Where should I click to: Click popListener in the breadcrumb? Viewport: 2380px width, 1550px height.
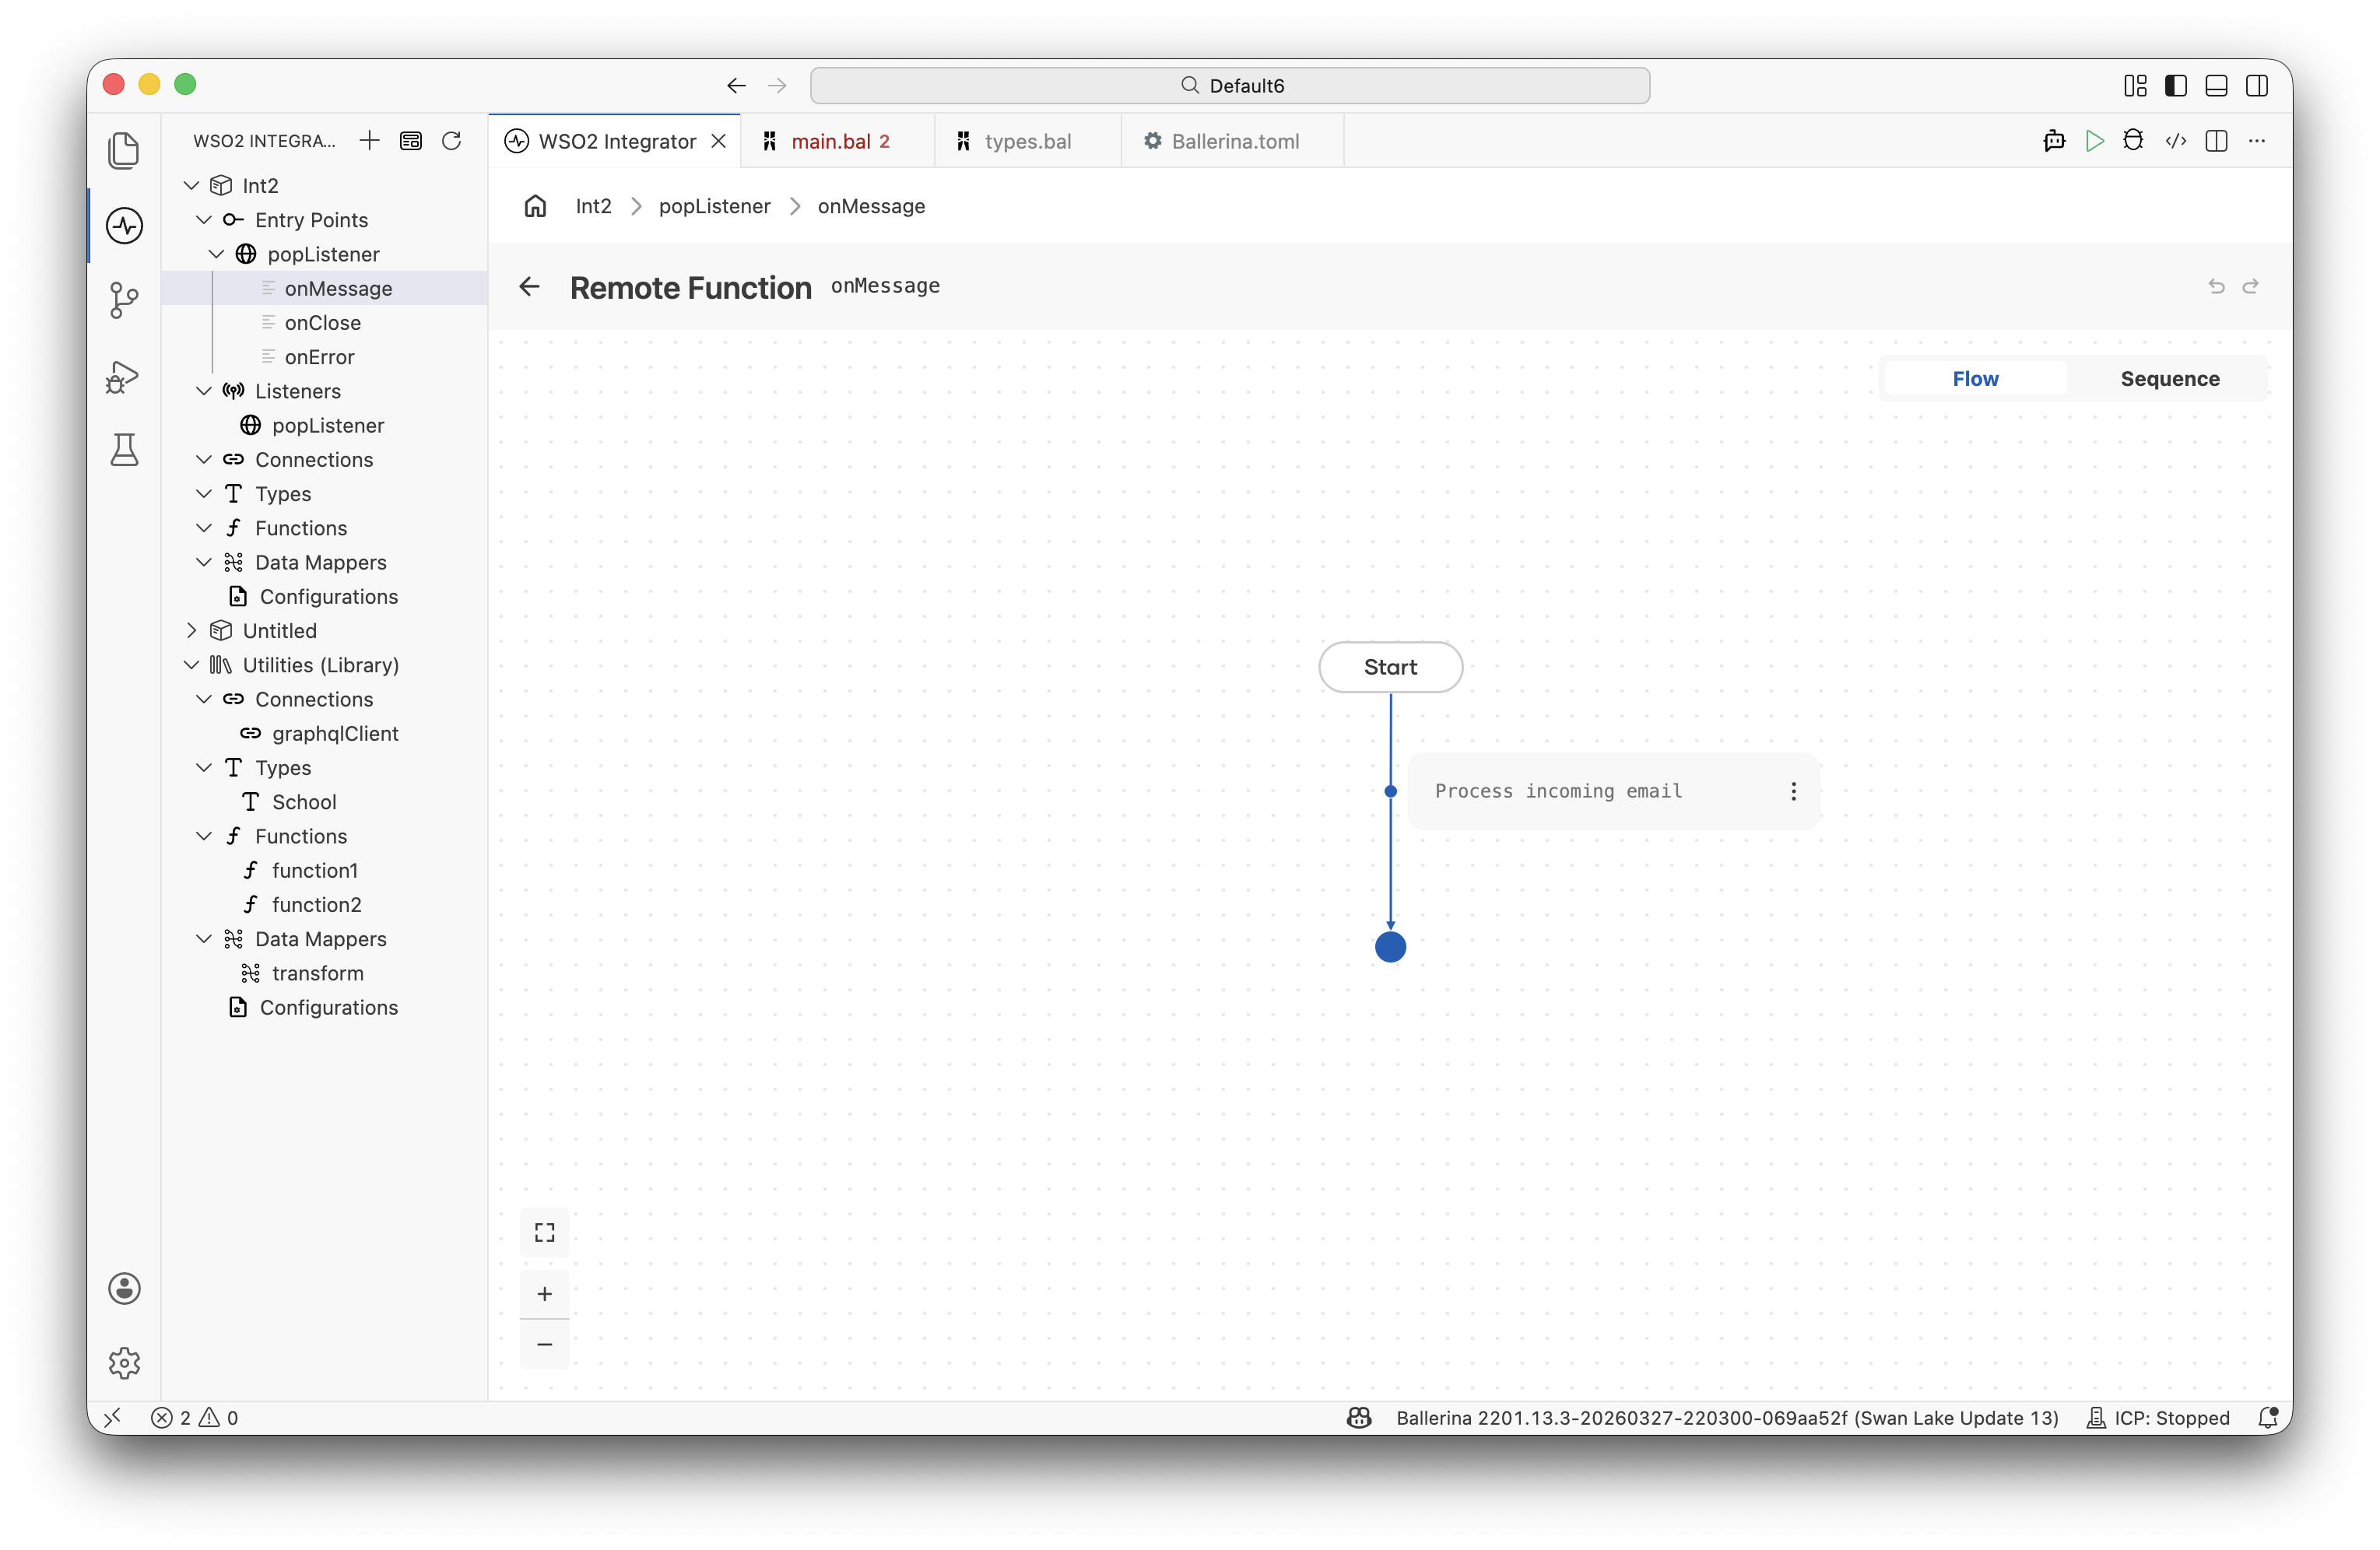click(x=714, y=206)
